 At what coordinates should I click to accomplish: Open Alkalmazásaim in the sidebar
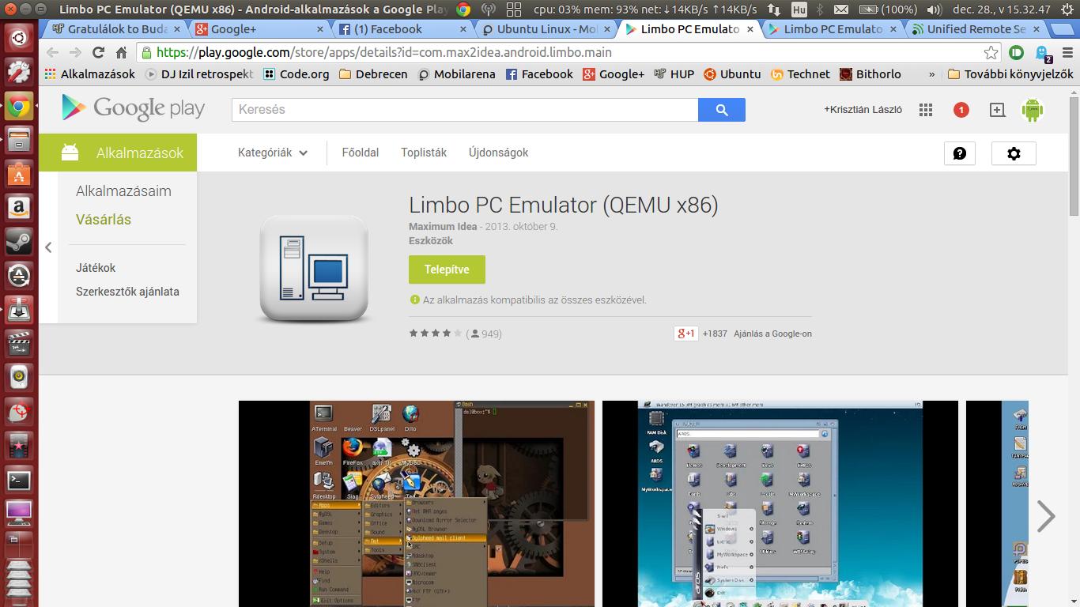(123, 191)
